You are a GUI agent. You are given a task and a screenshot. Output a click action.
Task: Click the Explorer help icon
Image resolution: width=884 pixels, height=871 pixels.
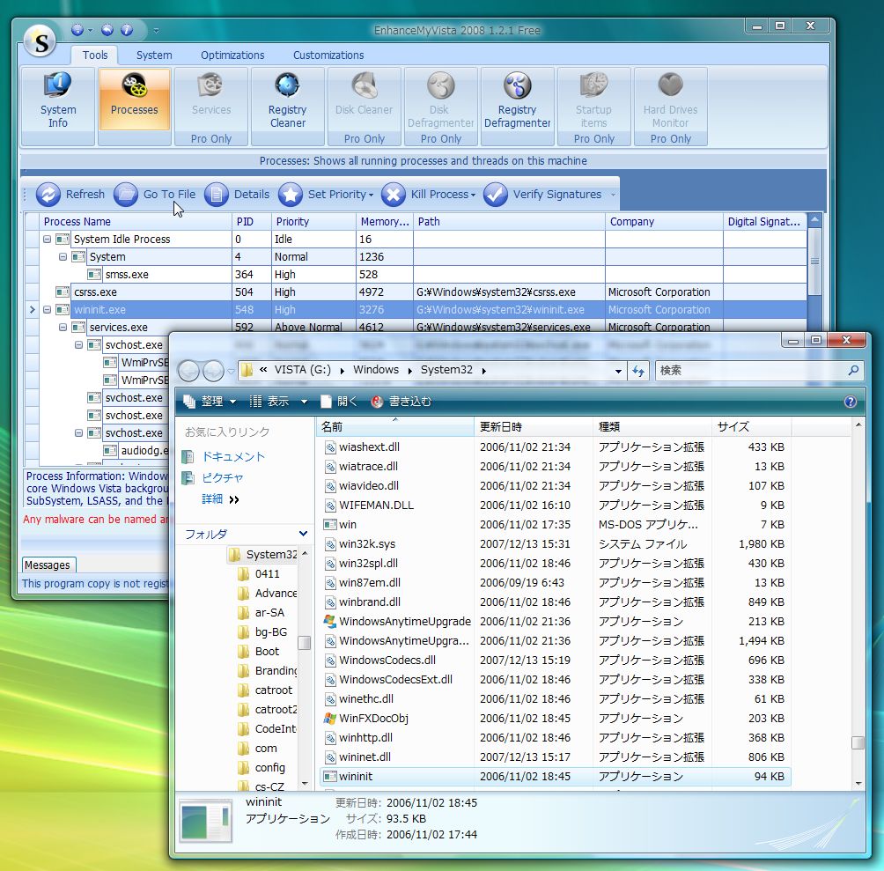[851, 402]
